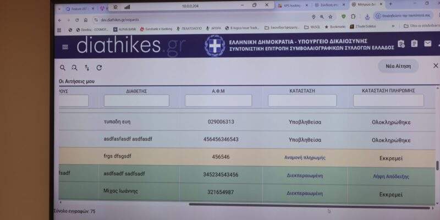Open the hamburger menu beside diathikes.gr logo
This screenshot has height=220, width=440.
[x=65, y=47]
